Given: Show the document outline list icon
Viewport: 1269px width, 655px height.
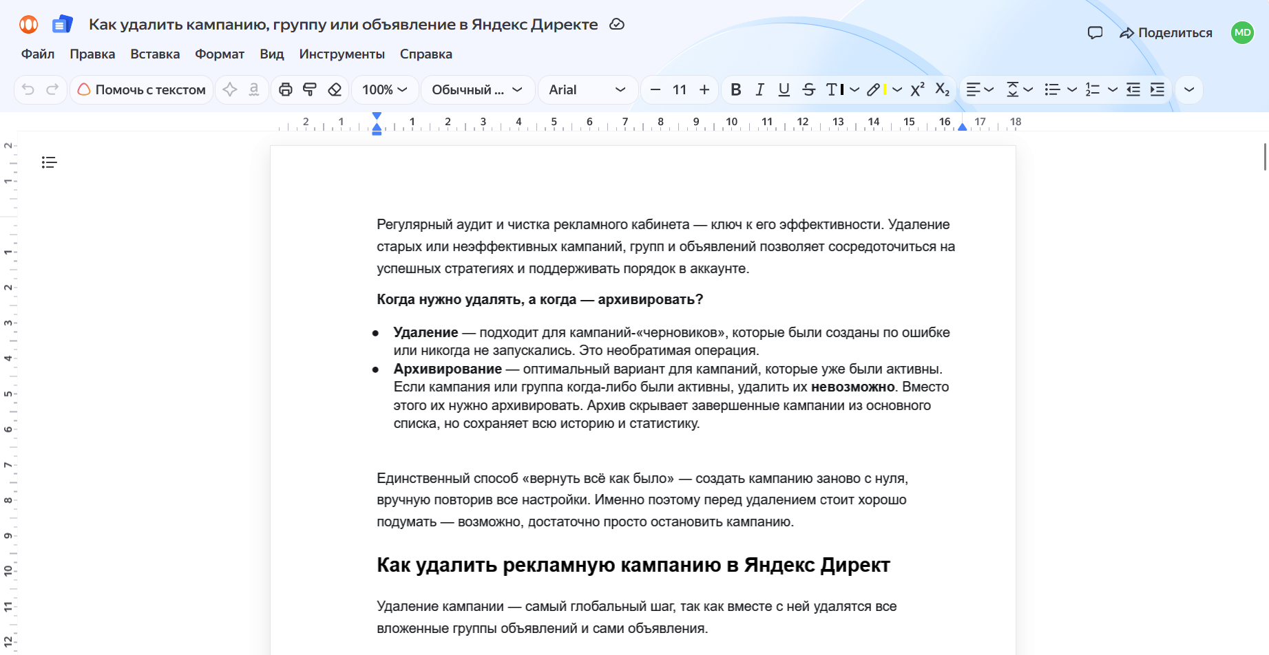Looking at the screenshot, I should [x=49, y=162].
